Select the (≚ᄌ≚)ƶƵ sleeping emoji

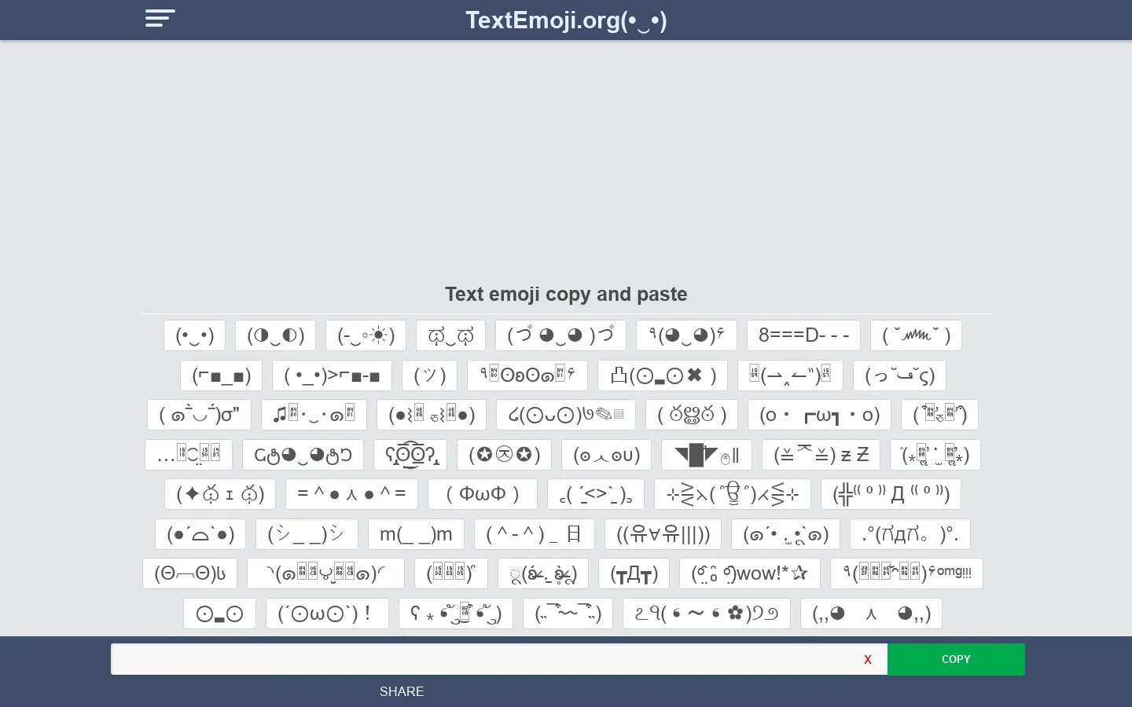[821, 455]
